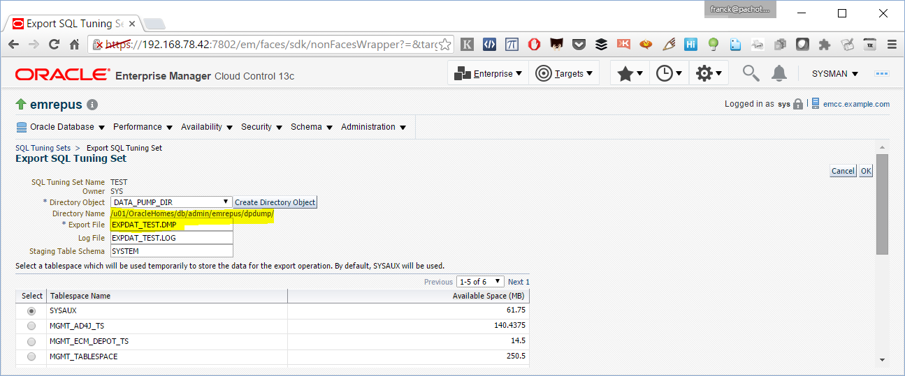The image size is (905, 376).
Task: Open the 1-5 of 6 range dropdown
Action: coord(480,282)
